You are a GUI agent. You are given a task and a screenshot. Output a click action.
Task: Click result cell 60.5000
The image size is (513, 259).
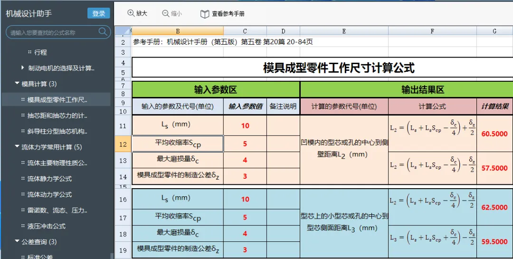click(x=494, y=134)
